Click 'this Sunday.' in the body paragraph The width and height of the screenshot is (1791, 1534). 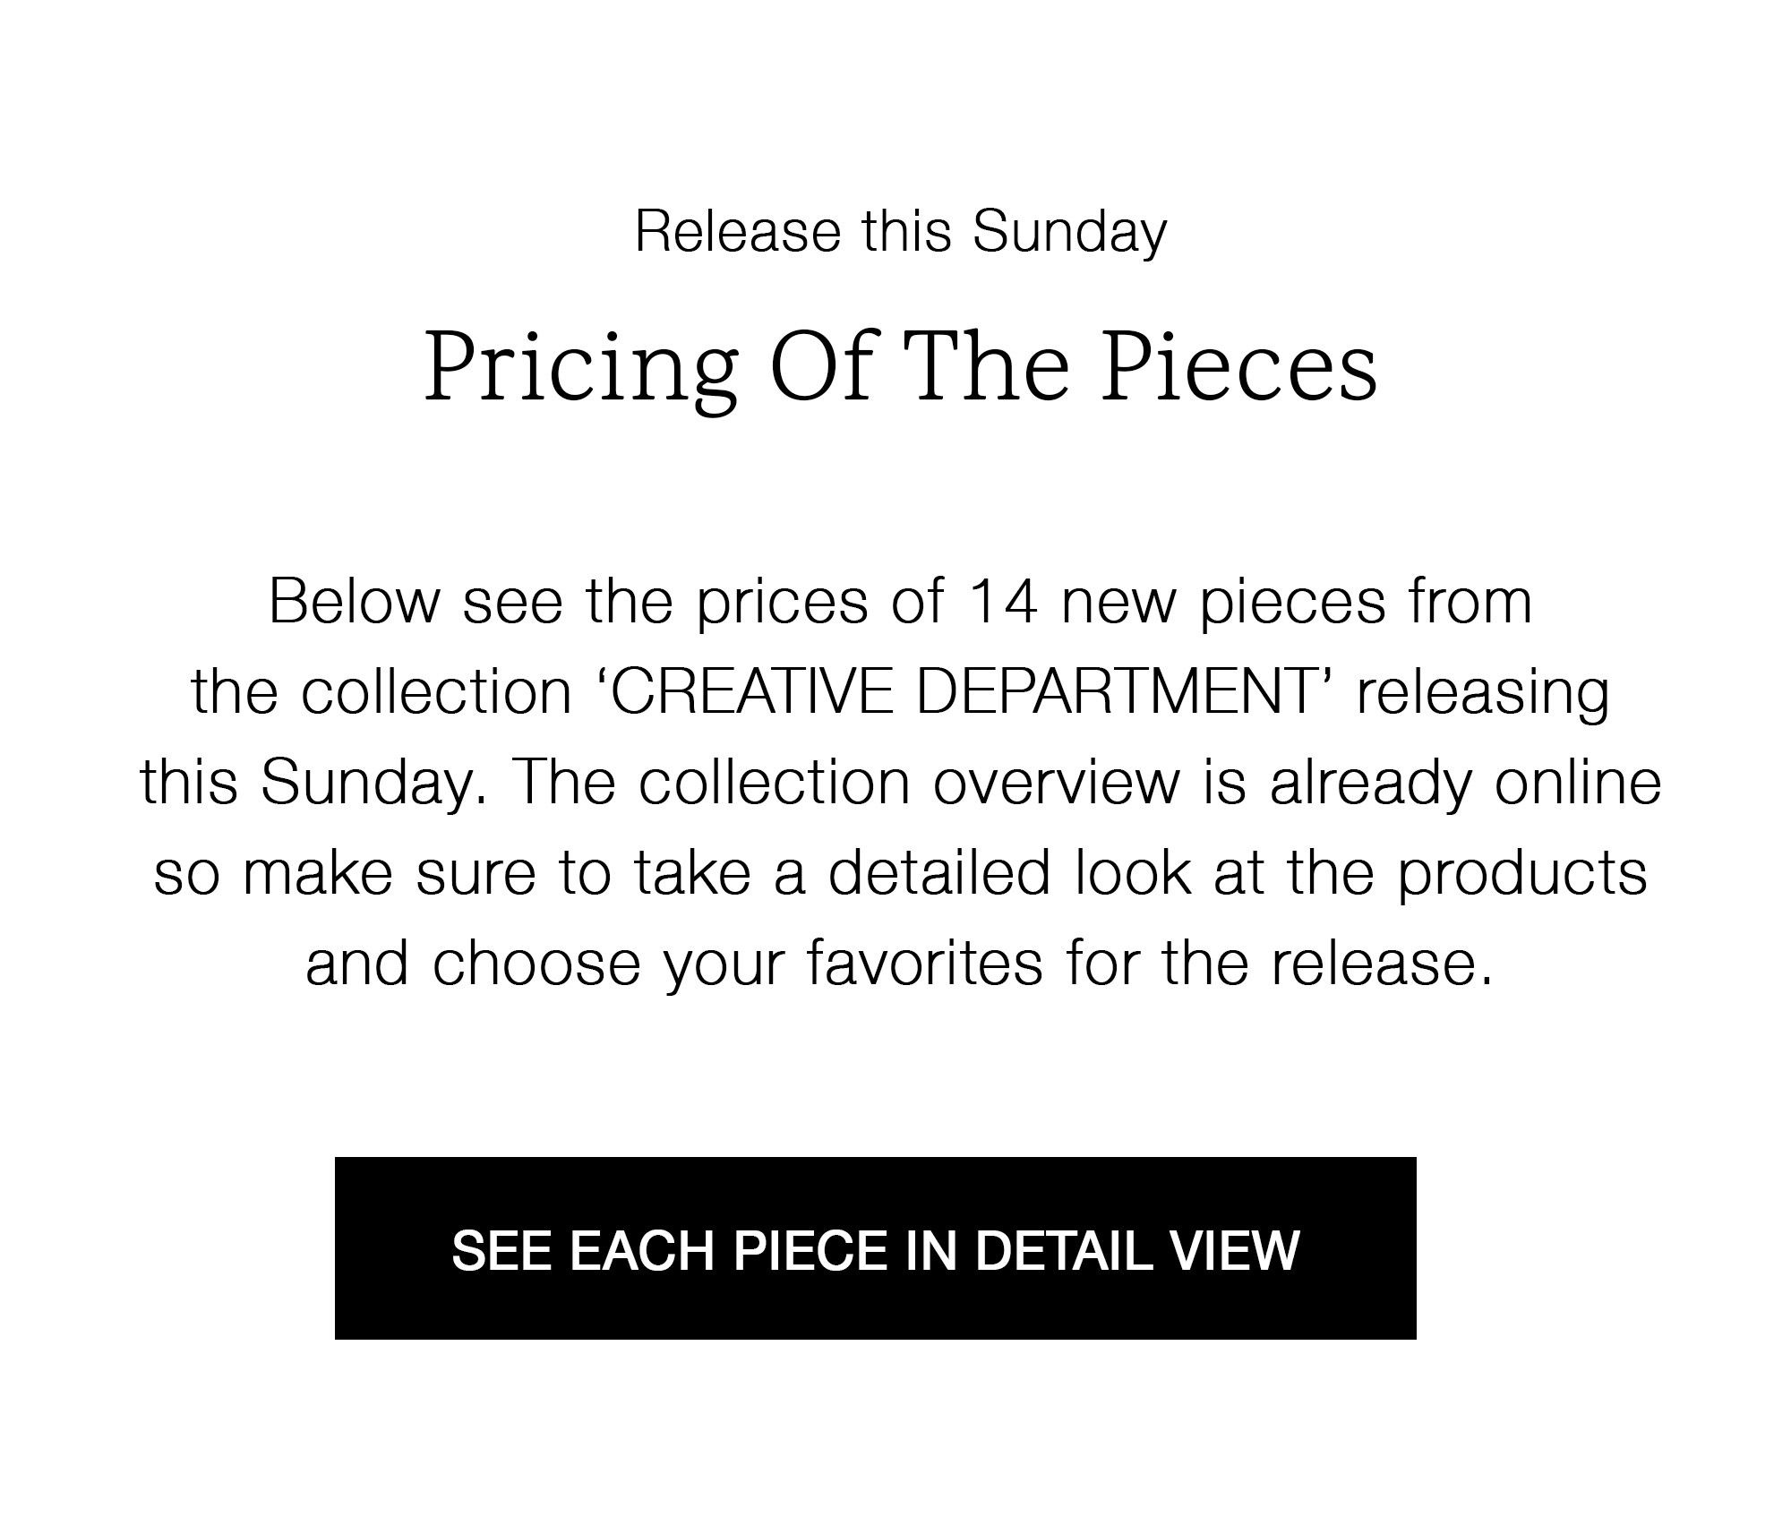315,782
